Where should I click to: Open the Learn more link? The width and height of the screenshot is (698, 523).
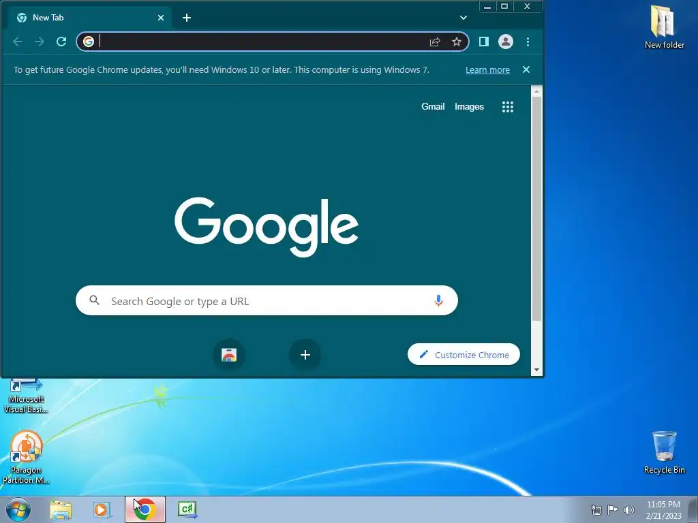[487, 70]
